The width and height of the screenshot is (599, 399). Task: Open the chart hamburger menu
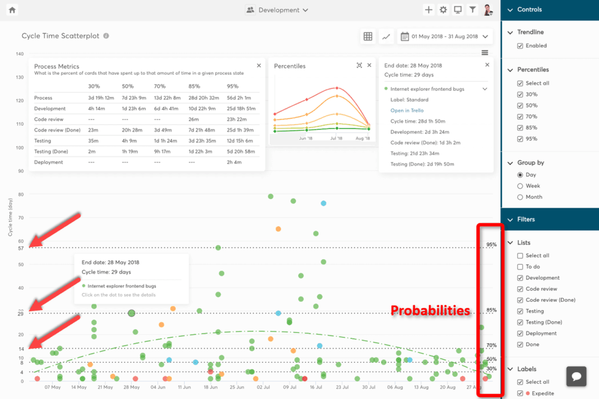pyautogui.click(x=485, y=53)
